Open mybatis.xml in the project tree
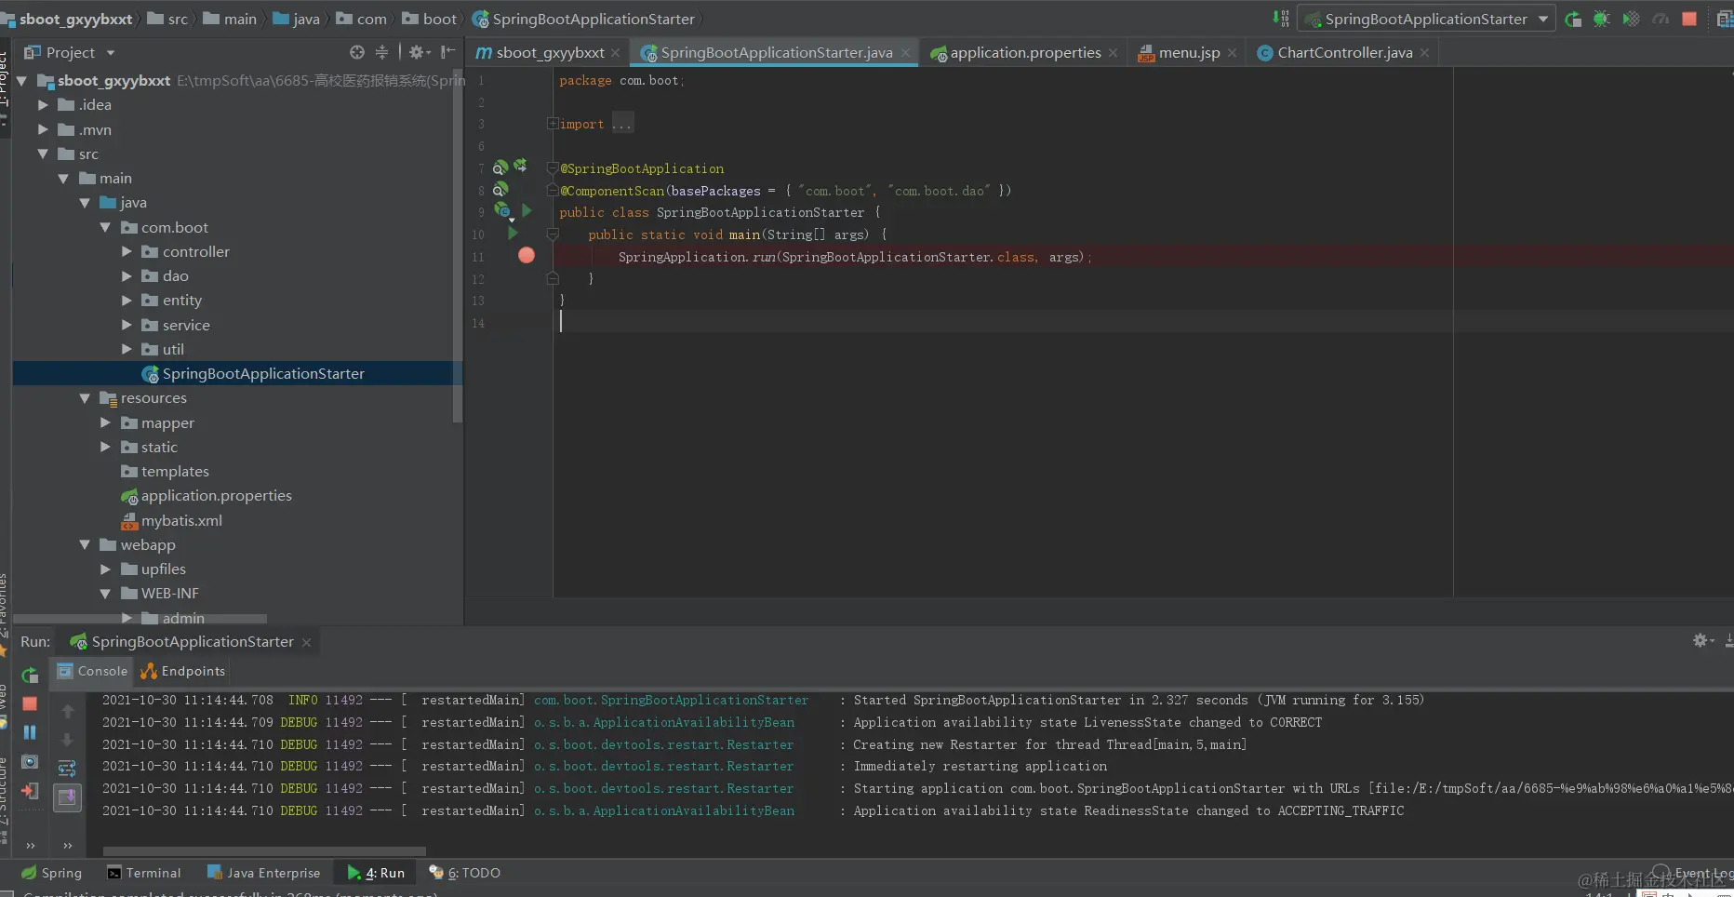This screenshot has width=1734, height=897. point(181,521)
